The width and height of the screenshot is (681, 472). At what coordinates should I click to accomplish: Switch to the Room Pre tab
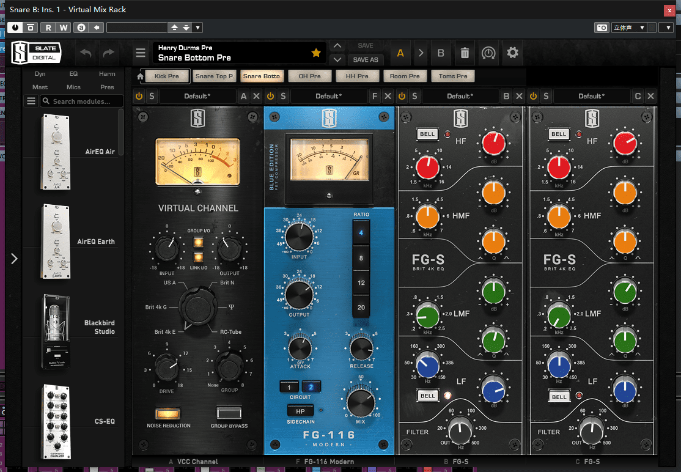pyautogui.click(x=405, y=76)
